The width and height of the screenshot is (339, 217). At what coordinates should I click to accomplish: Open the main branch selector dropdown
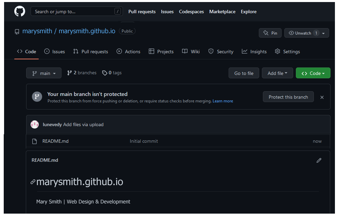[44, 73]
